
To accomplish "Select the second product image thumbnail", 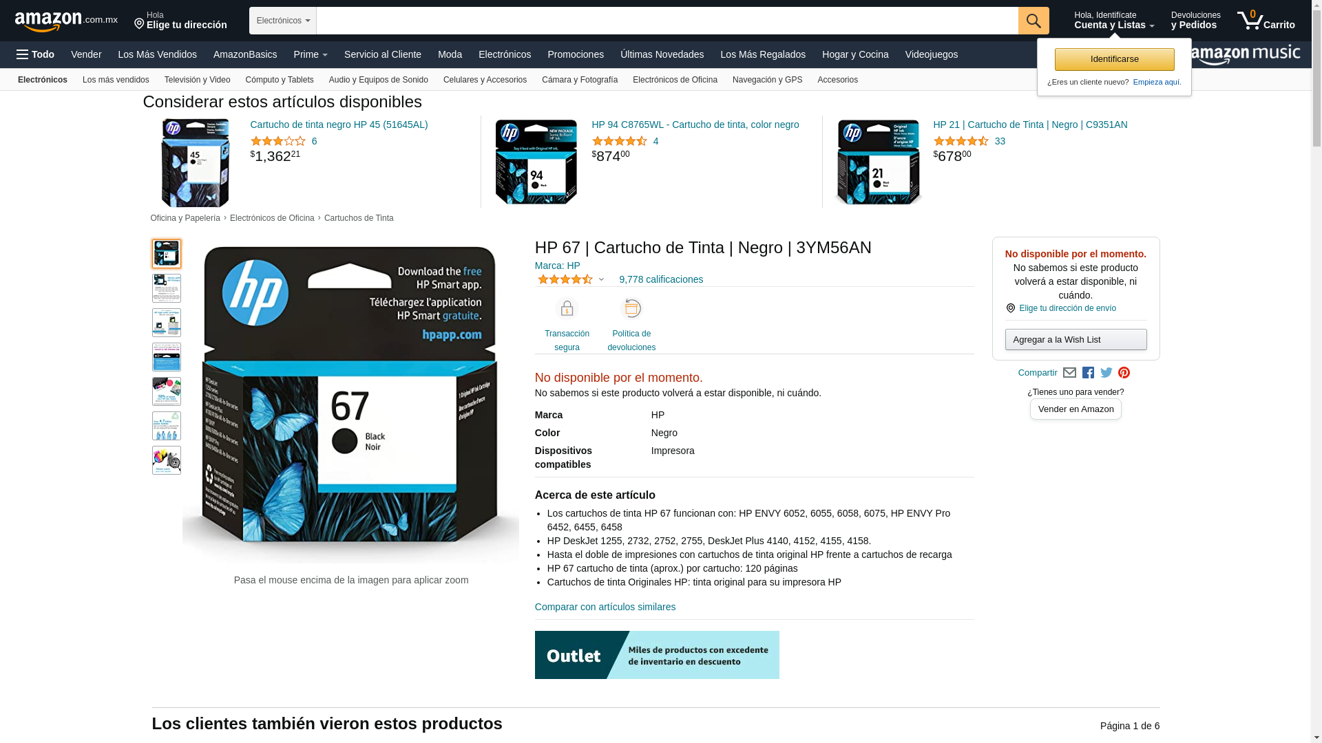I will click(167, 288).
